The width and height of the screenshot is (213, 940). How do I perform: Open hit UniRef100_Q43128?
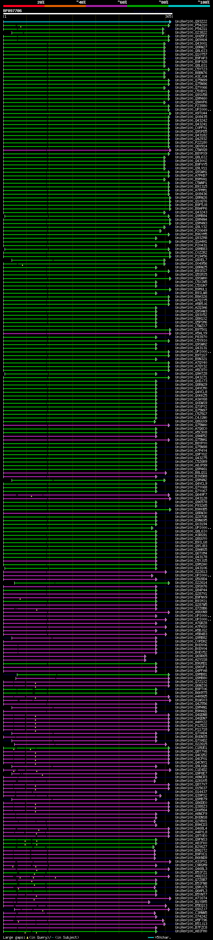click(x=191, y=498)
